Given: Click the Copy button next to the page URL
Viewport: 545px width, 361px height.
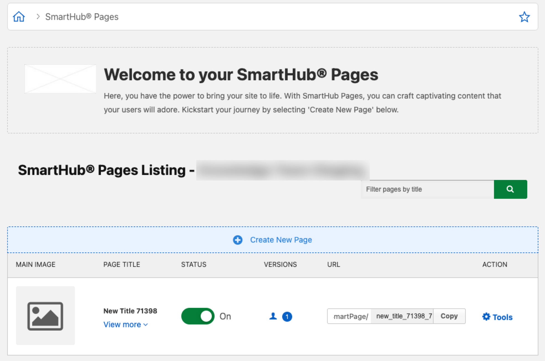Looking at the screenshot, I should coord(449,316).
